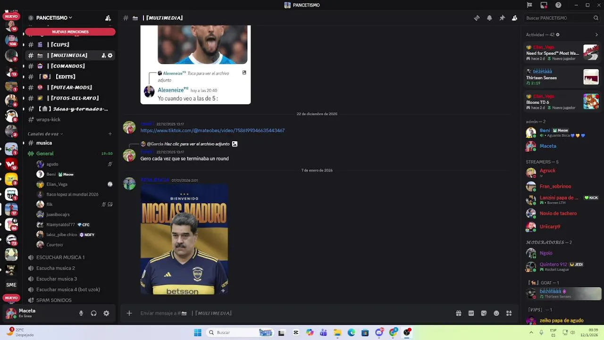Collapse the Canales de voz category

(45, 134)
